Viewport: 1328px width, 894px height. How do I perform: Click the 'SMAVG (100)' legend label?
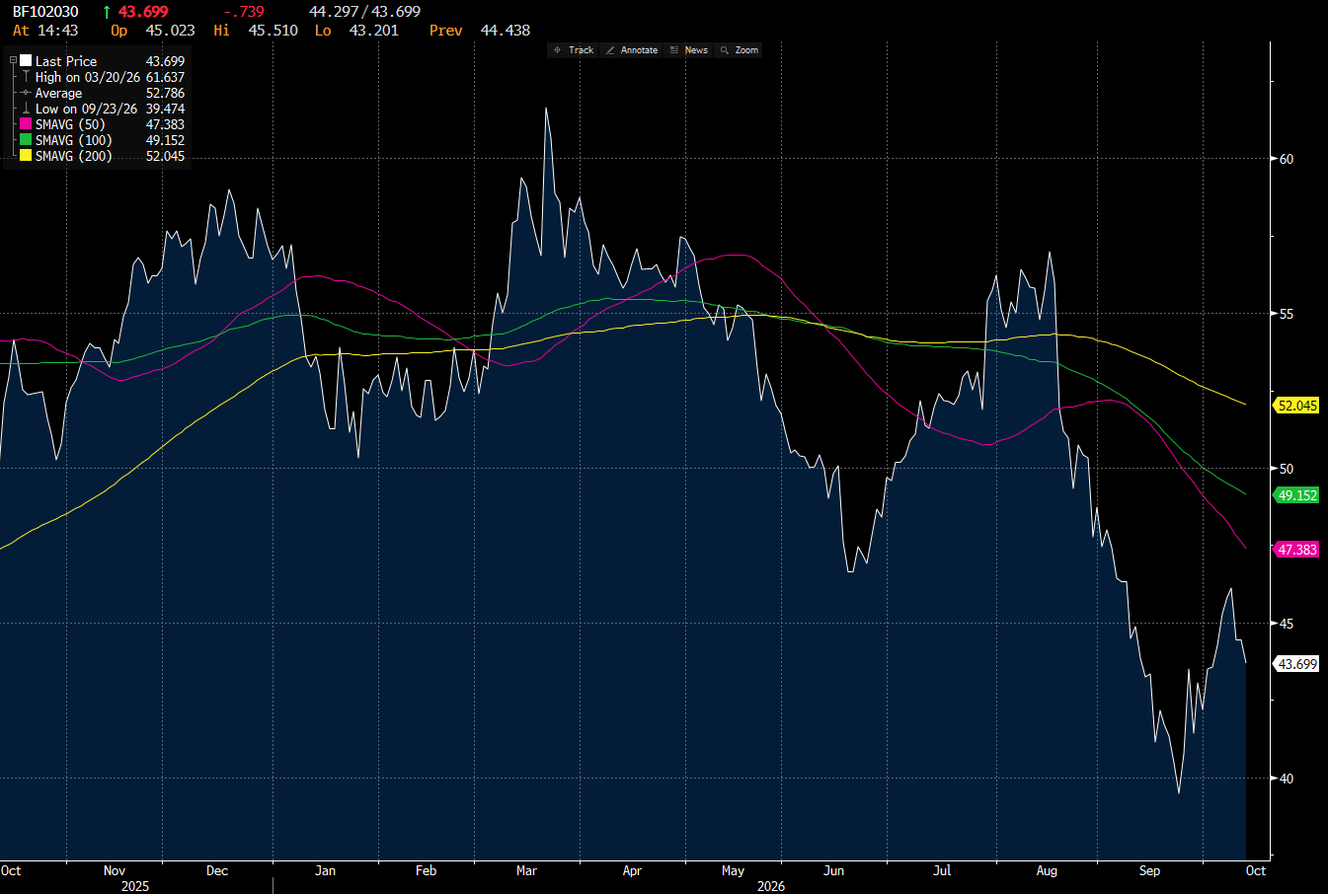(73, 140)
